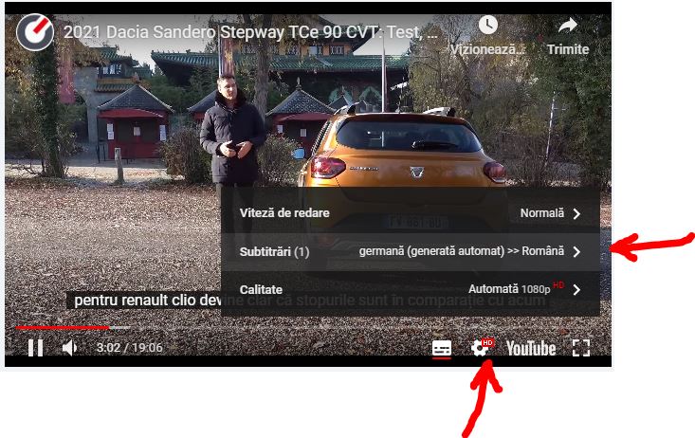This screenshot has height=438, width=695.
Task: Open video on YouTube via logo
Action: coord(531,349)
